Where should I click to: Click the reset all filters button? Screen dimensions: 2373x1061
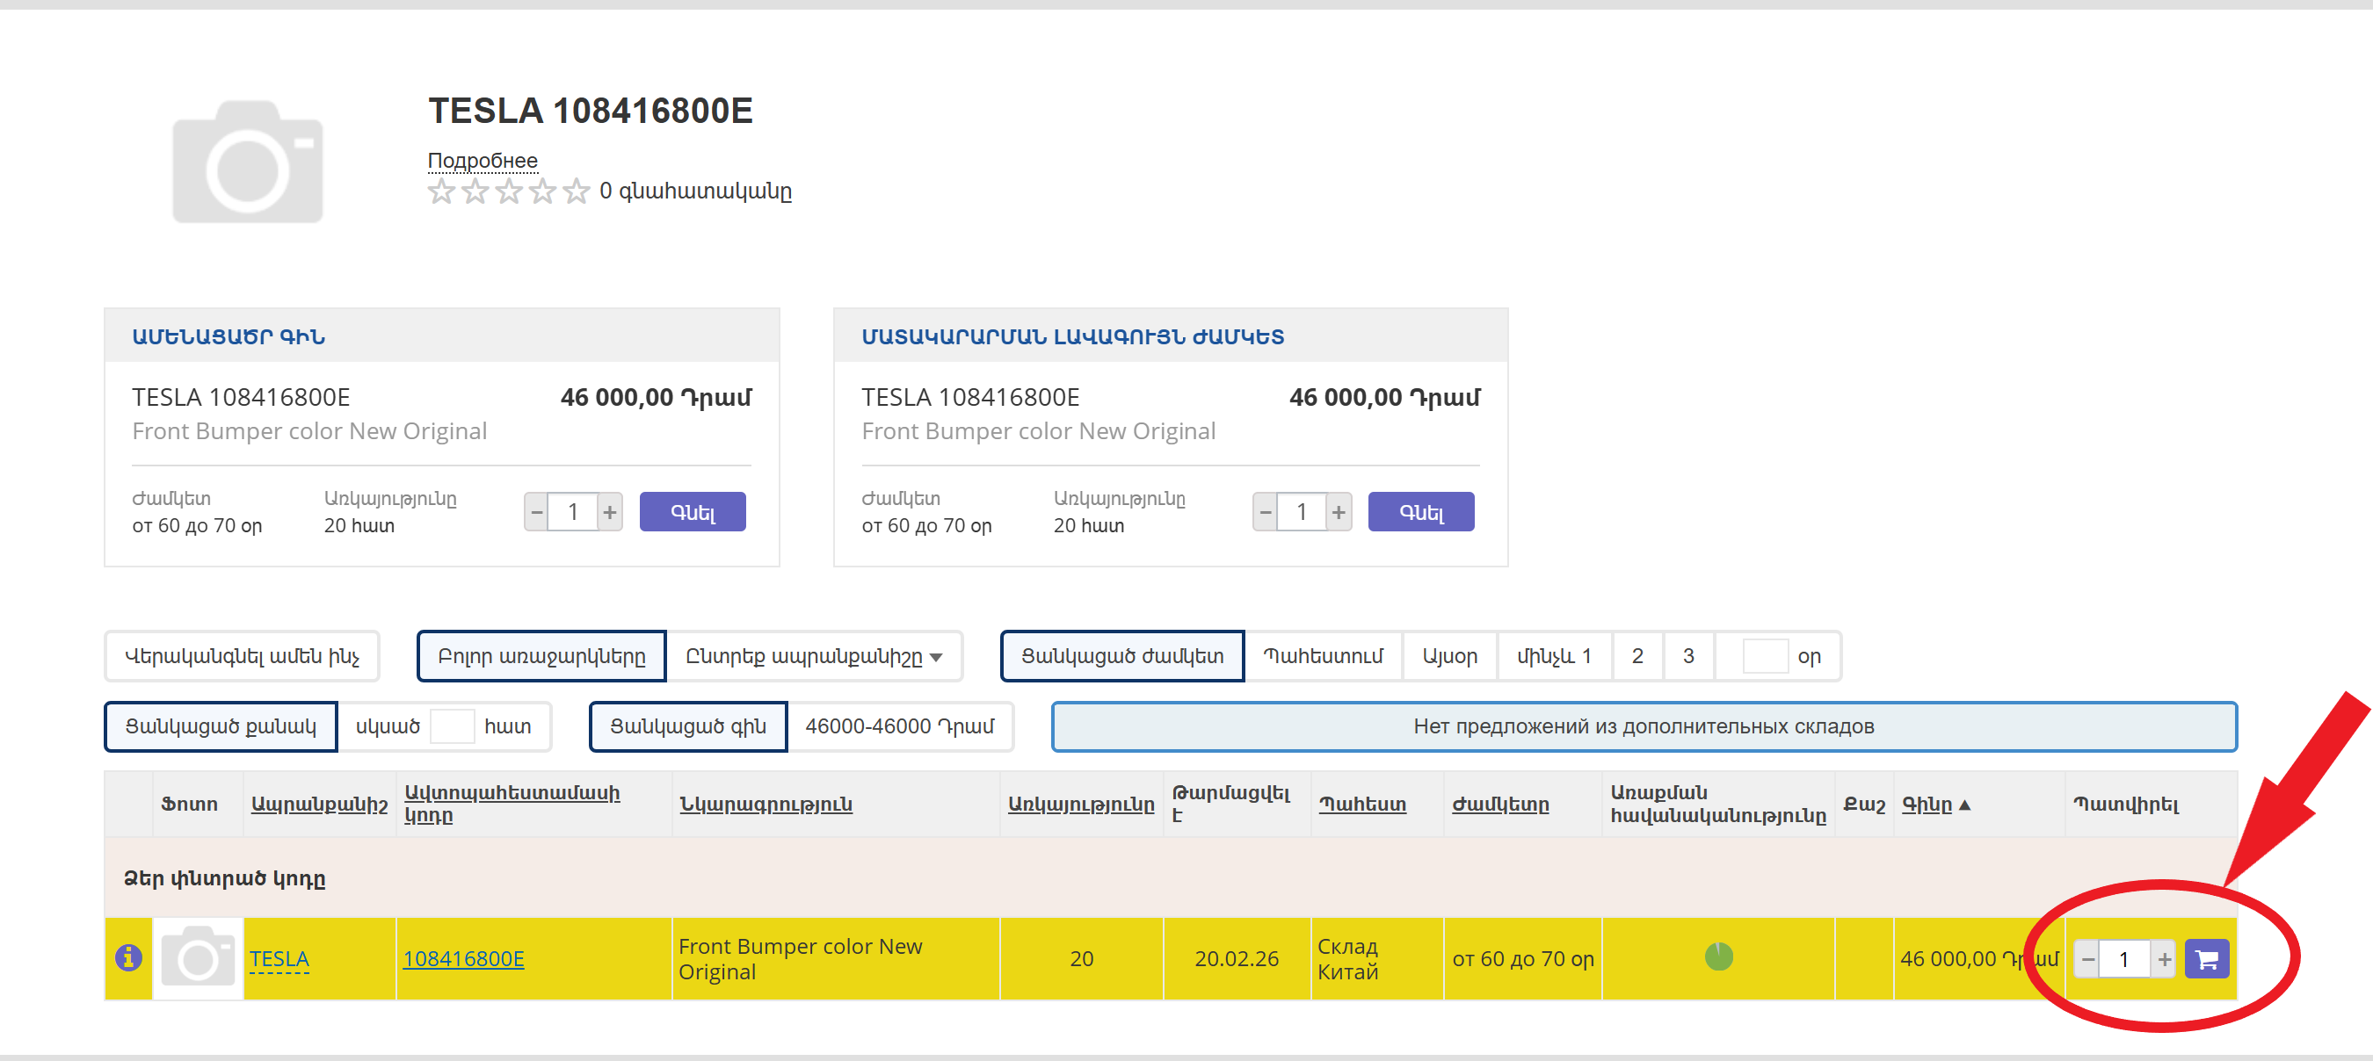(243, 656)
